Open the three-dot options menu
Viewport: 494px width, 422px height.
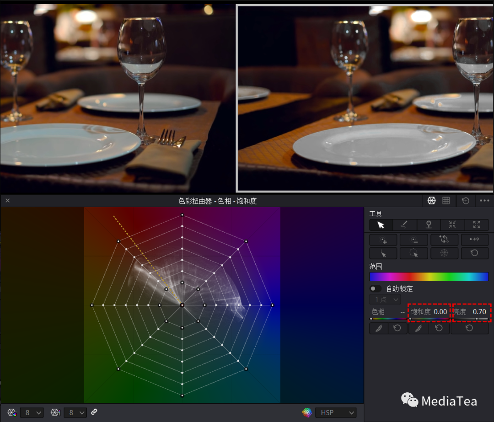pos(484,201)
